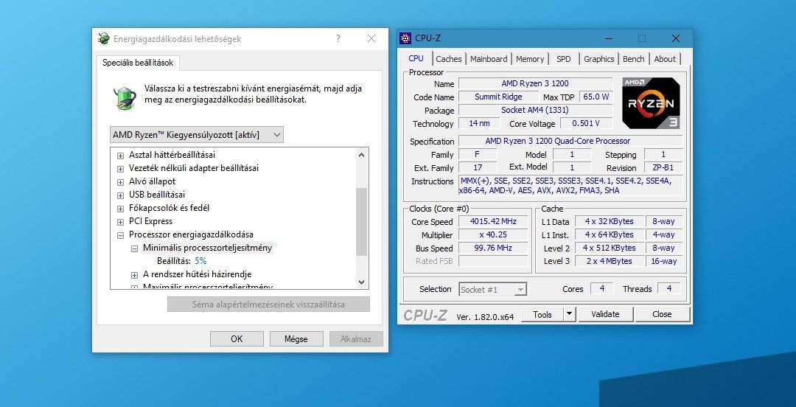The image size is (796, 407).
Task: Click Séma alapértelmezéseinek visszaállítása button
Action: click(268, 305)
